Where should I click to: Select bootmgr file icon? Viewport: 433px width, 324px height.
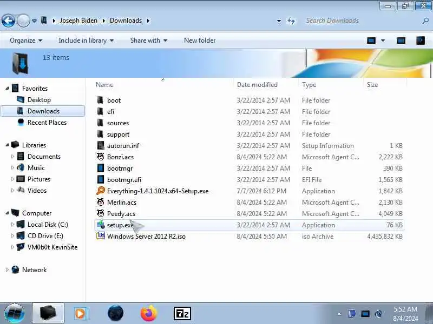pyautogui.click(x=101, y=168)
